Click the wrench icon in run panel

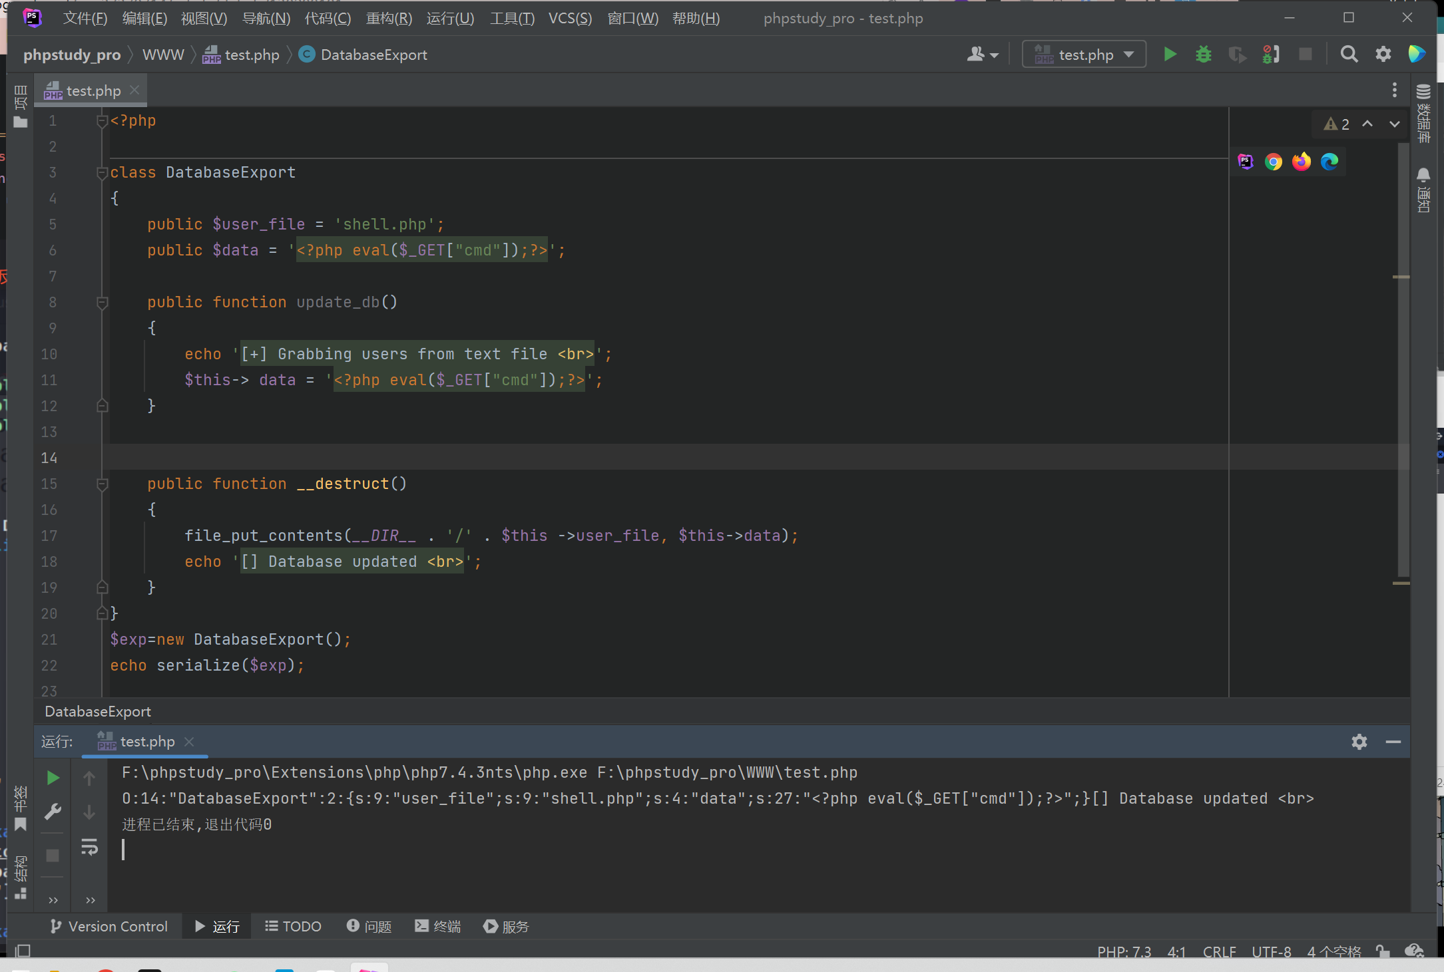[53, 812]
